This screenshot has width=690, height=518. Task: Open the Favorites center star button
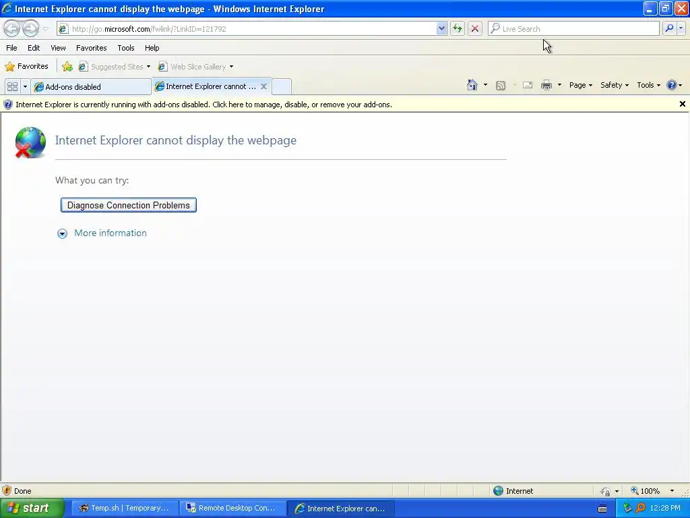(x=26, y=67)
